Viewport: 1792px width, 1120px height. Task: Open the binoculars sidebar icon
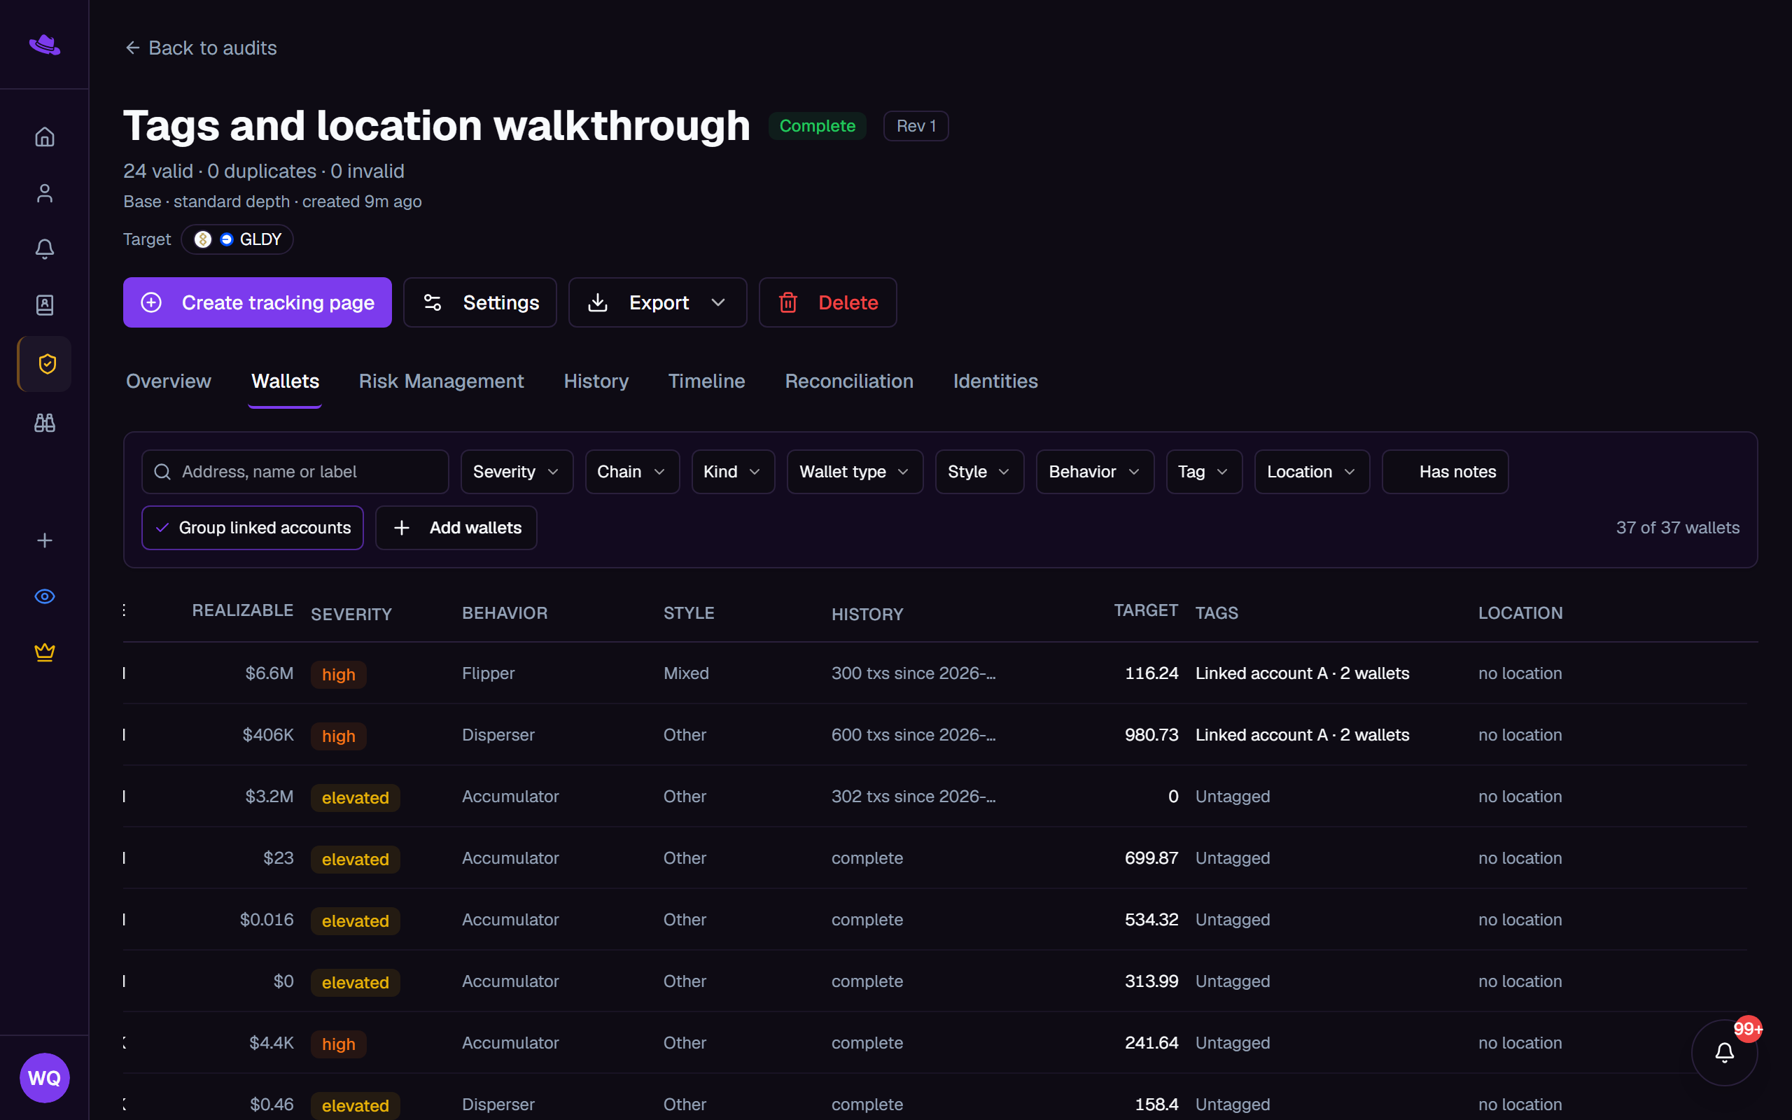44,422
